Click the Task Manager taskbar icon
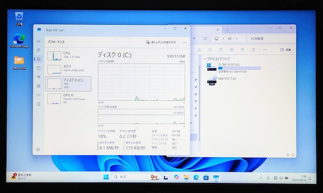 pos(216,177)
